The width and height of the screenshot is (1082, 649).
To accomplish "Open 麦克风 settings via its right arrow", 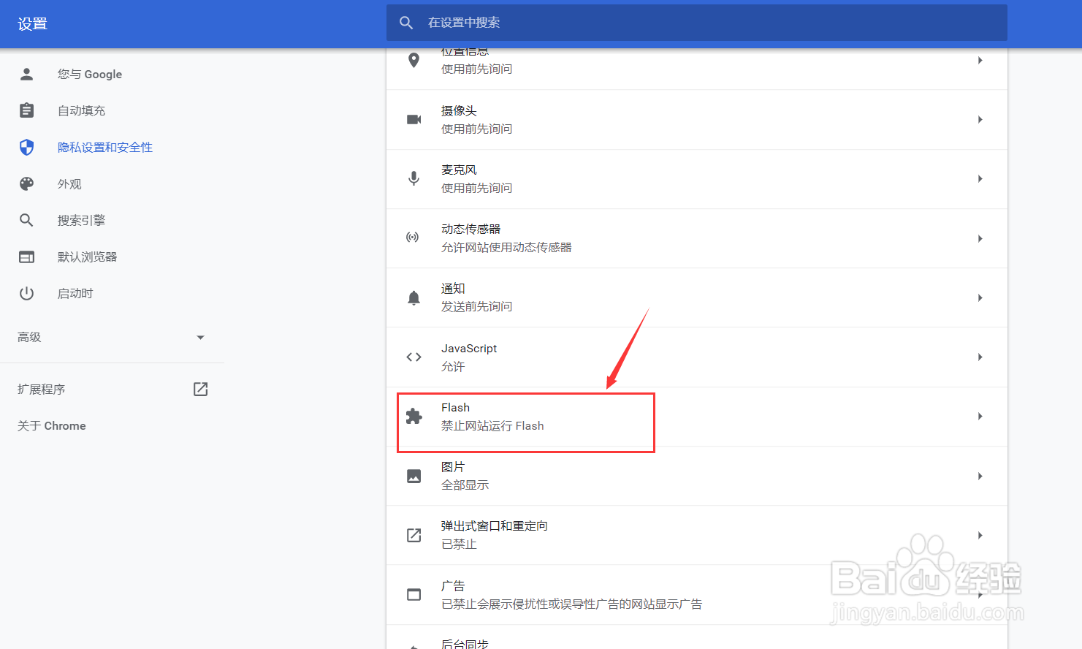I will pyautogui.click(x=980, y=178).
